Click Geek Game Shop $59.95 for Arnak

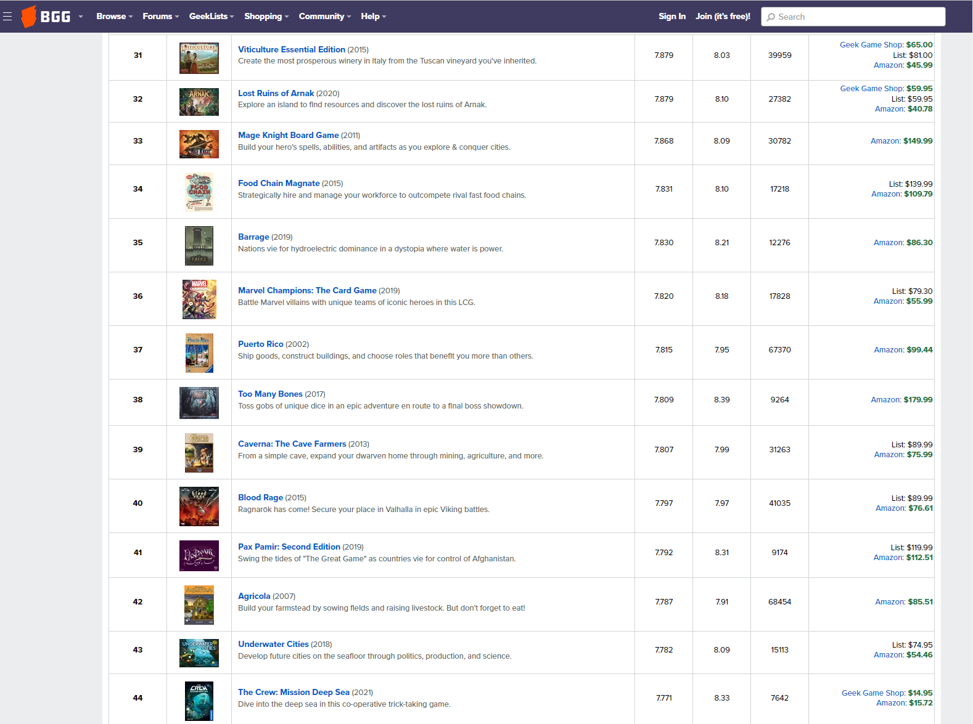pos(886,88)
